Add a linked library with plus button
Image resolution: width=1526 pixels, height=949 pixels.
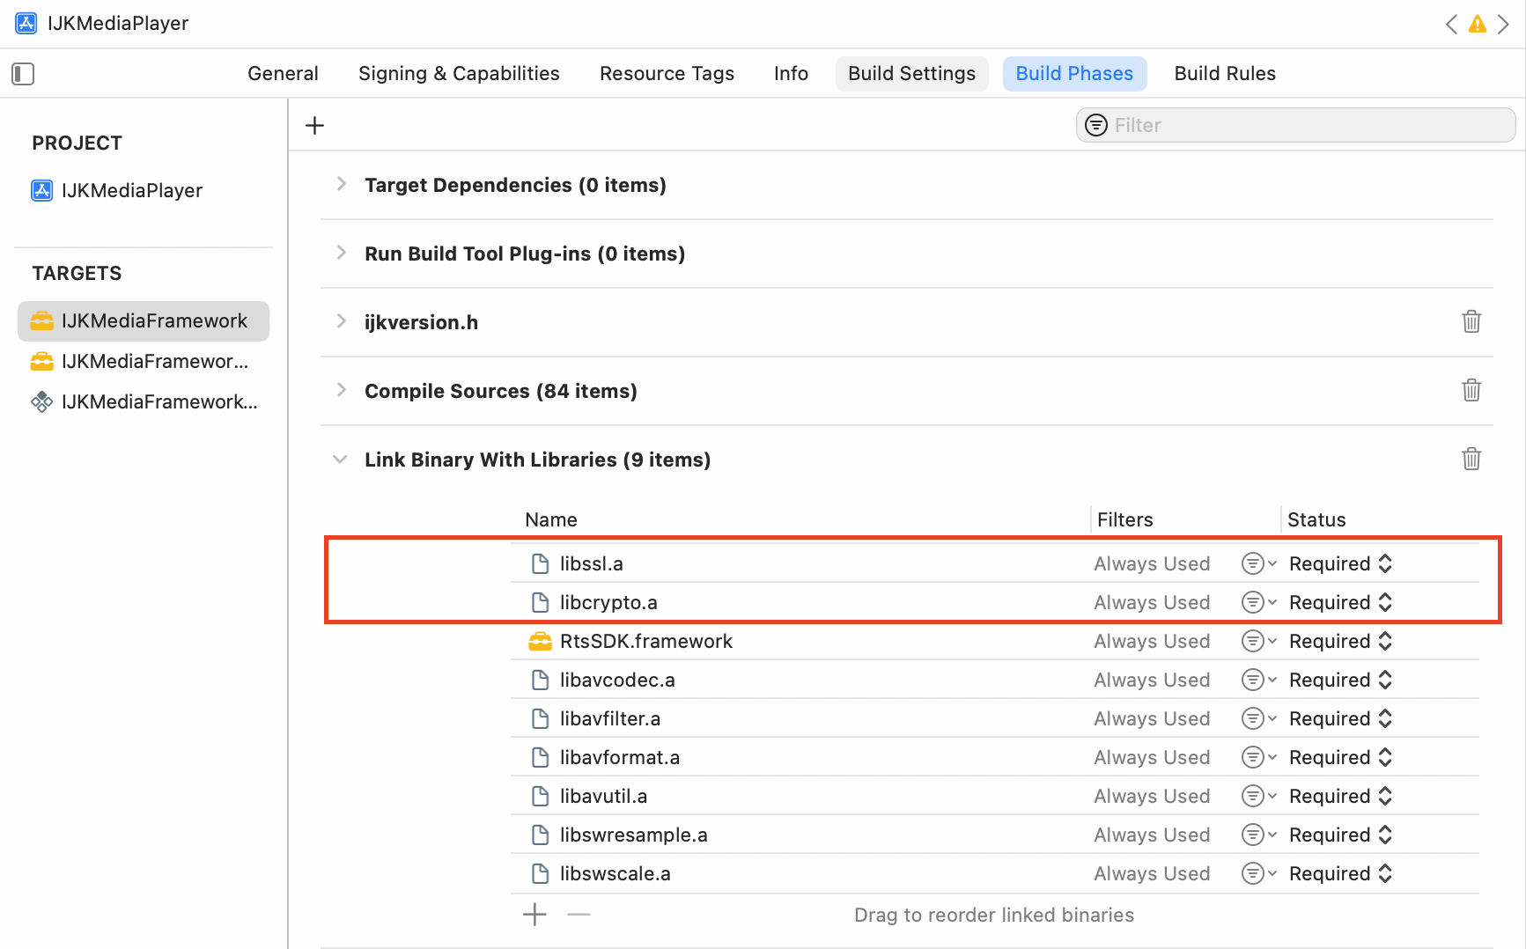click(534, 915)
